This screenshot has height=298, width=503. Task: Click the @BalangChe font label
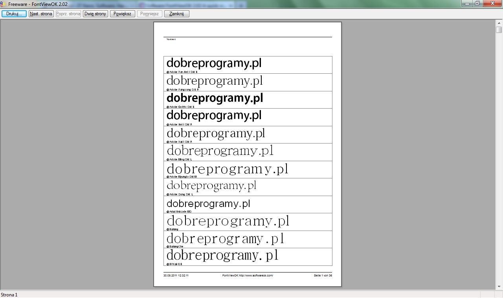175,247
